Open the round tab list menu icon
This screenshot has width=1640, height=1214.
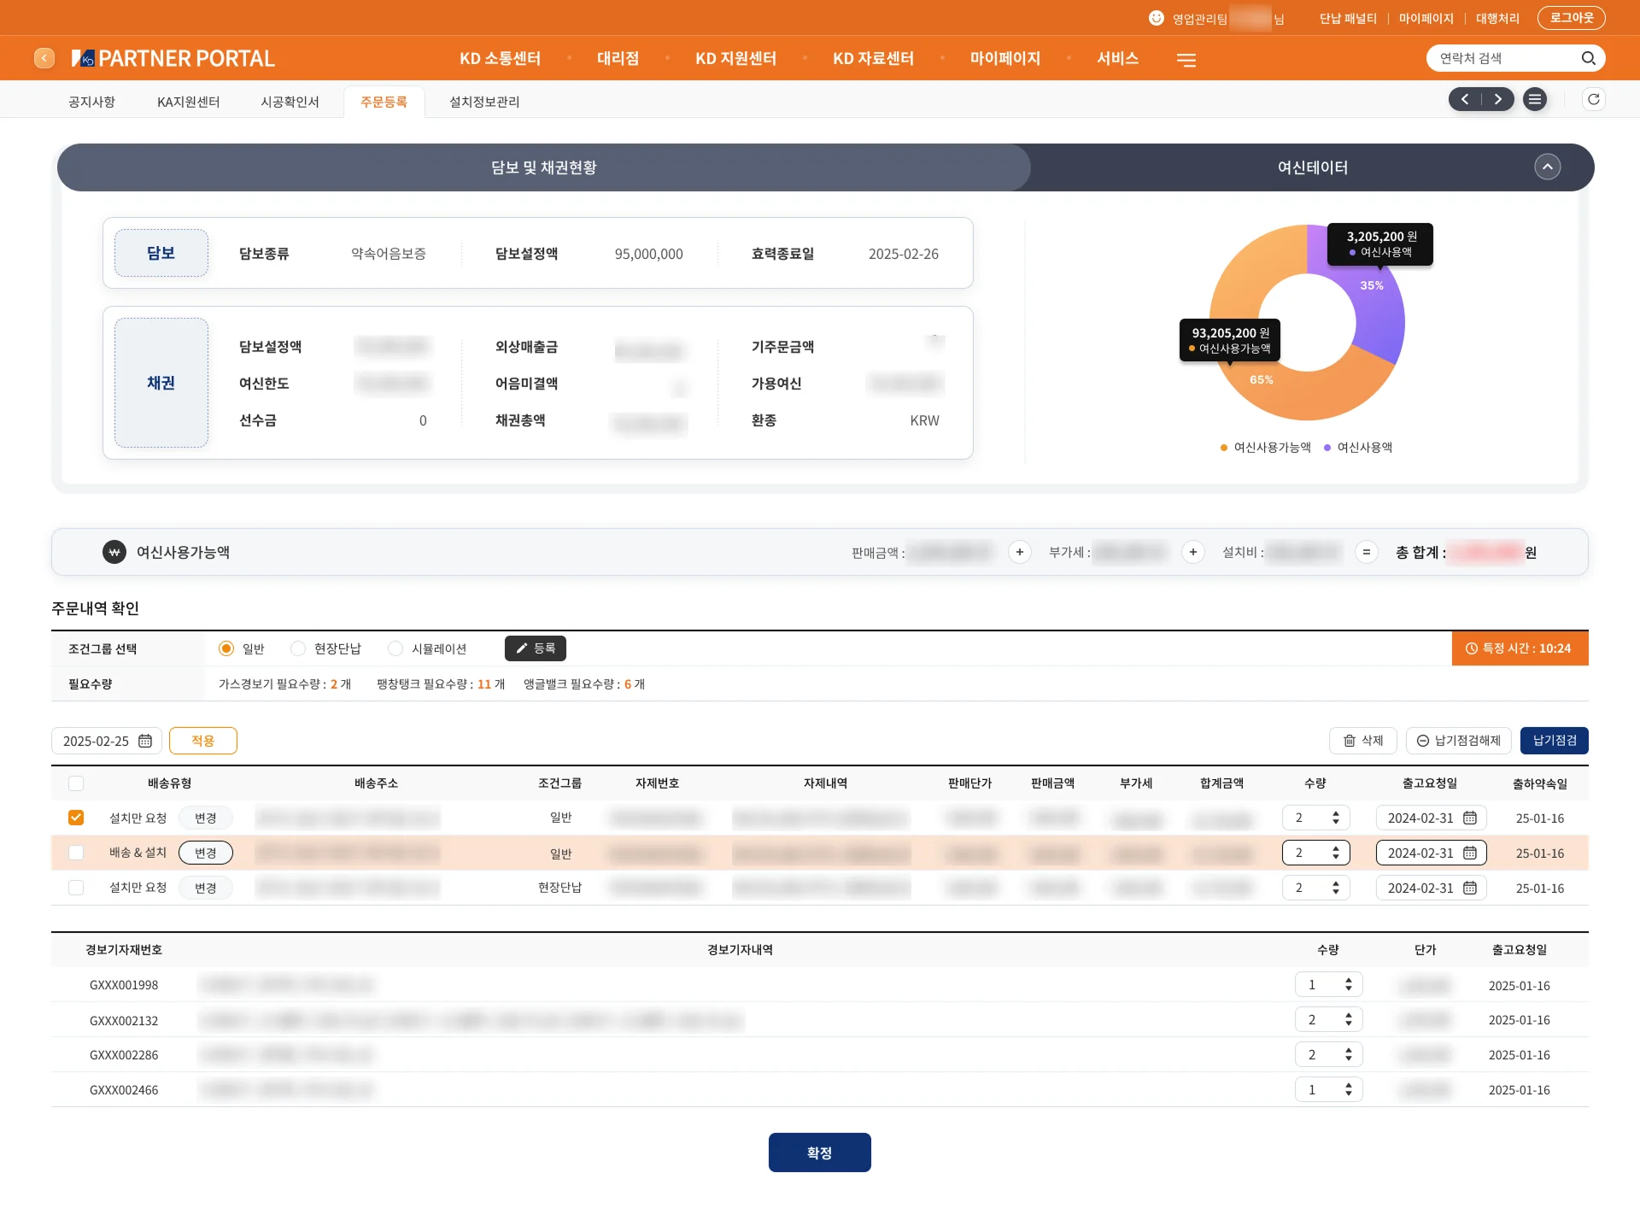[1535, 100]
